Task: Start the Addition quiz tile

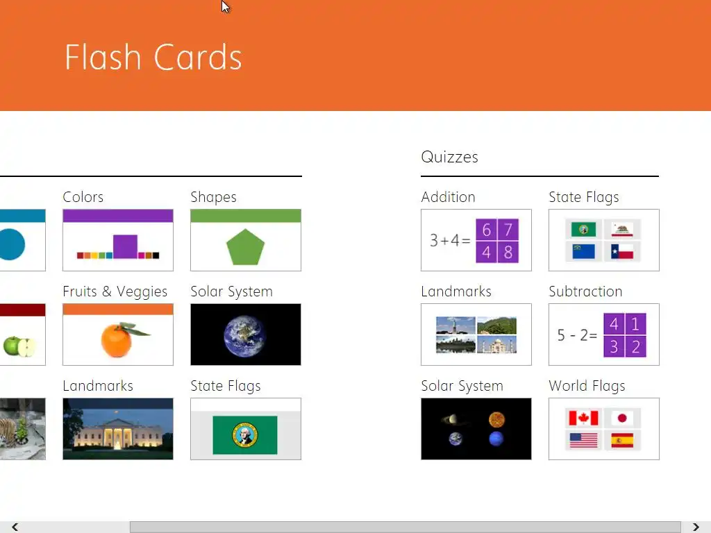Action: (476, 239)
